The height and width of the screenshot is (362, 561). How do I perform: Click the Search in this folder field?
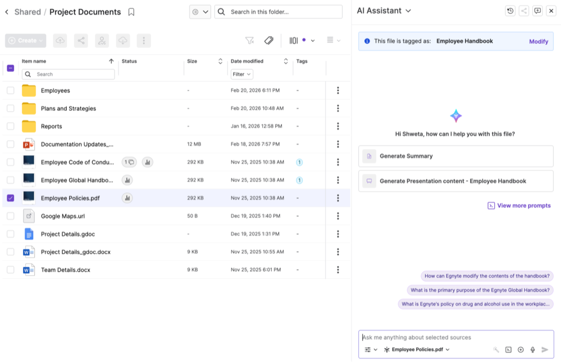pyautogui.click(x=284, y=12)
